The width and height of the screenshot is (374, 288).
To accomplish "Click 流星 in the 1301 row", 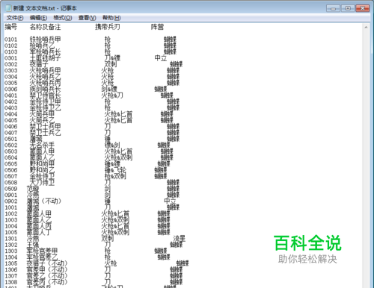I will point(180,238).
